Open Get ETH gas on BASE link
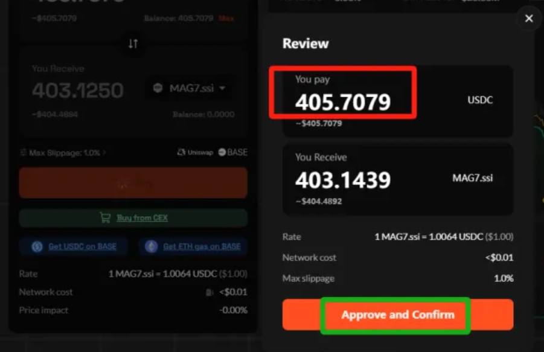This screenshot has height=352, width=544. (x=202, y=246)
